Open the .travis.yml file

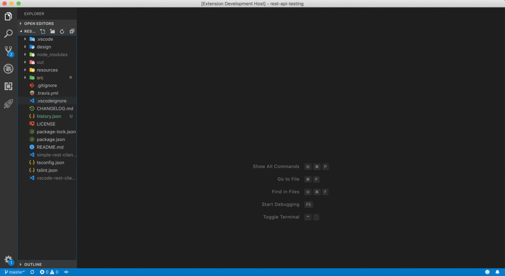tap(47, 93)
